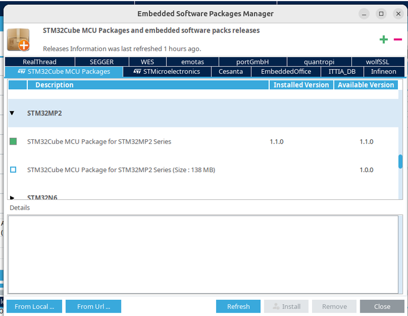Collapse the STM32MP2 group
This screenshot has height=316, width=408.
tap(12, 113)
